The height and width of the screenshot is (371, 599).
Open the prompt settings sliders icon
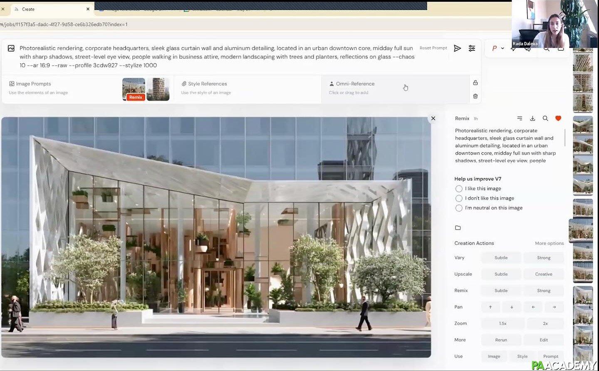(x=472, y=48)
